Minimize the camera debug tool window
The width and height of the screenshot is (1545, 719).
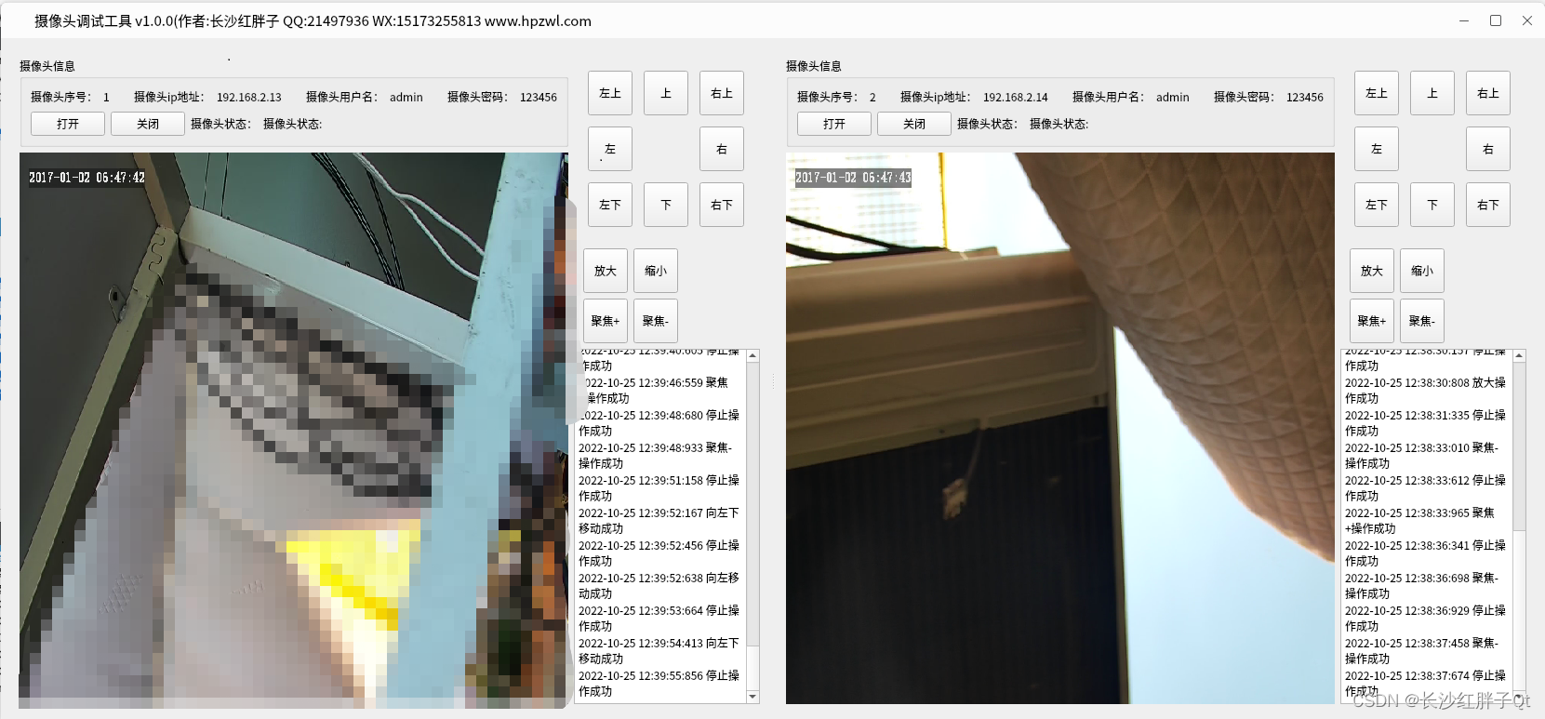1464,20
